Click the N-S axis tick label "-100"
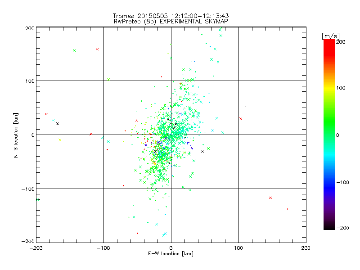Viewport: 360px width, 270px height. coord(28,189)
